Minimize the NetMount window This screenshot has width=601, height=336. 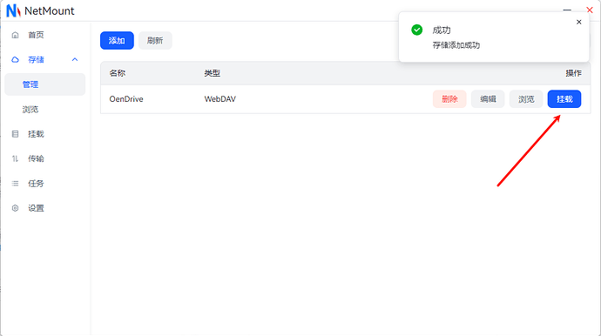tap(567, 10)
